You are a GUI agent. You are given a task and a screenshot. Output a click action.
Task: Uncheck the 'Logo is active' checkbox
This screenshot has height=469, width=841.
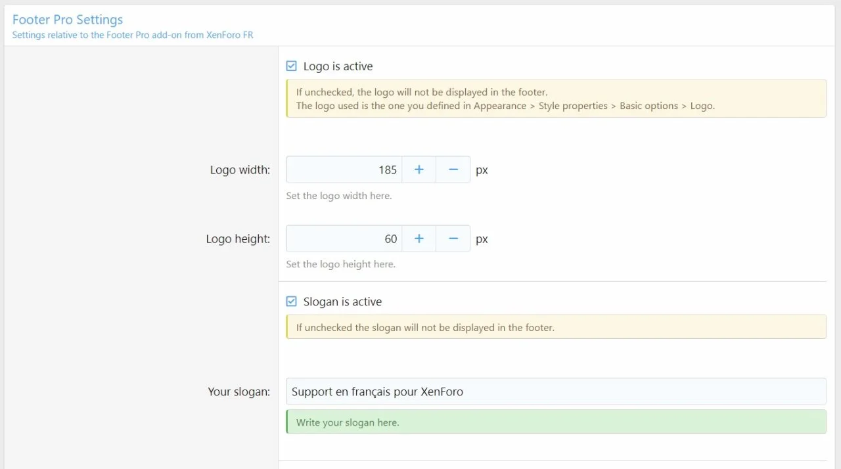[292, 66]
